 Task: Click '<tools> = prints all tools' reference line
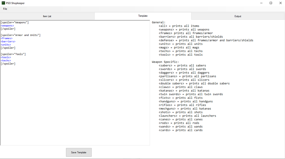point(181,55)
